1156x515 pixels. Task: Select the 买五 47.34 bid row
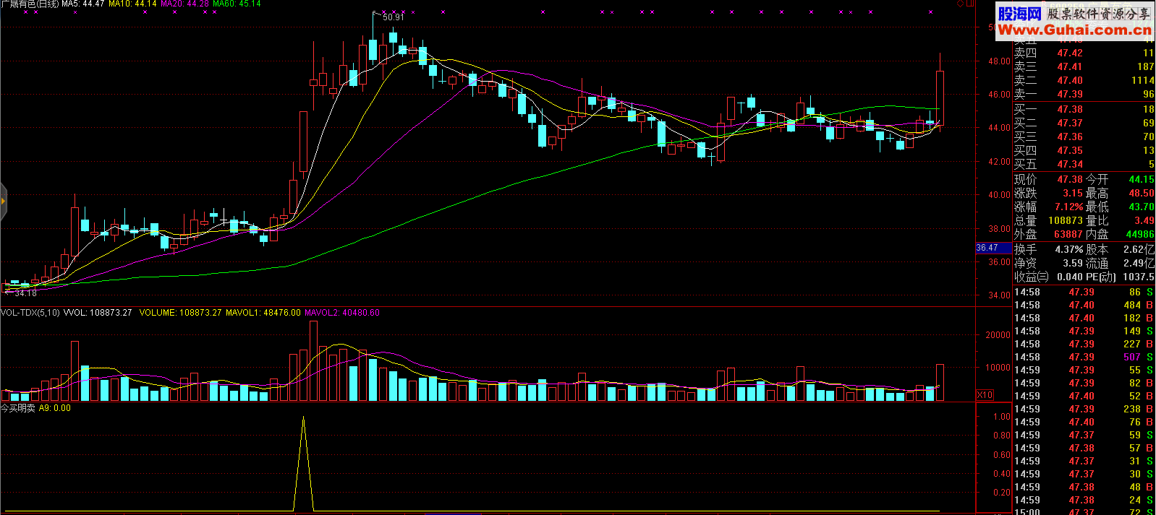[x=1084, y=164]
